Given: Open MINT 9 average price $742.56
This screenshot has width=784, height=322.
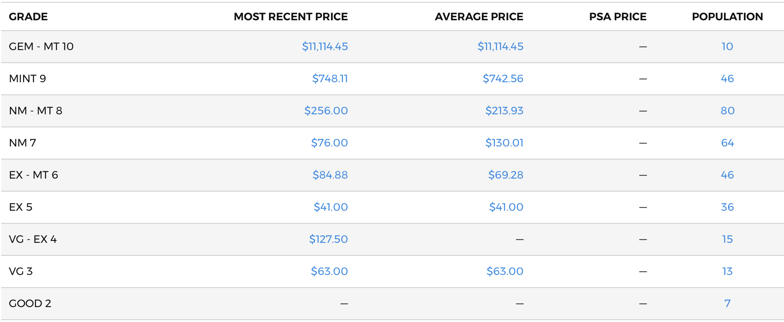Looking at the screenshot, I should pyautogui.click(x=503, y=79).
